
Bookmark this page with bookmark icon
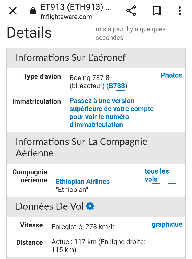pyautogui.click(x=157, y=11)
